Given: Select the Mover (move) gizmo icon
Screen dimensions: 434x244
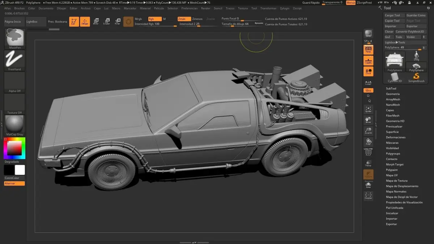Looking at the screenshot, I should (x=96, y=22).
